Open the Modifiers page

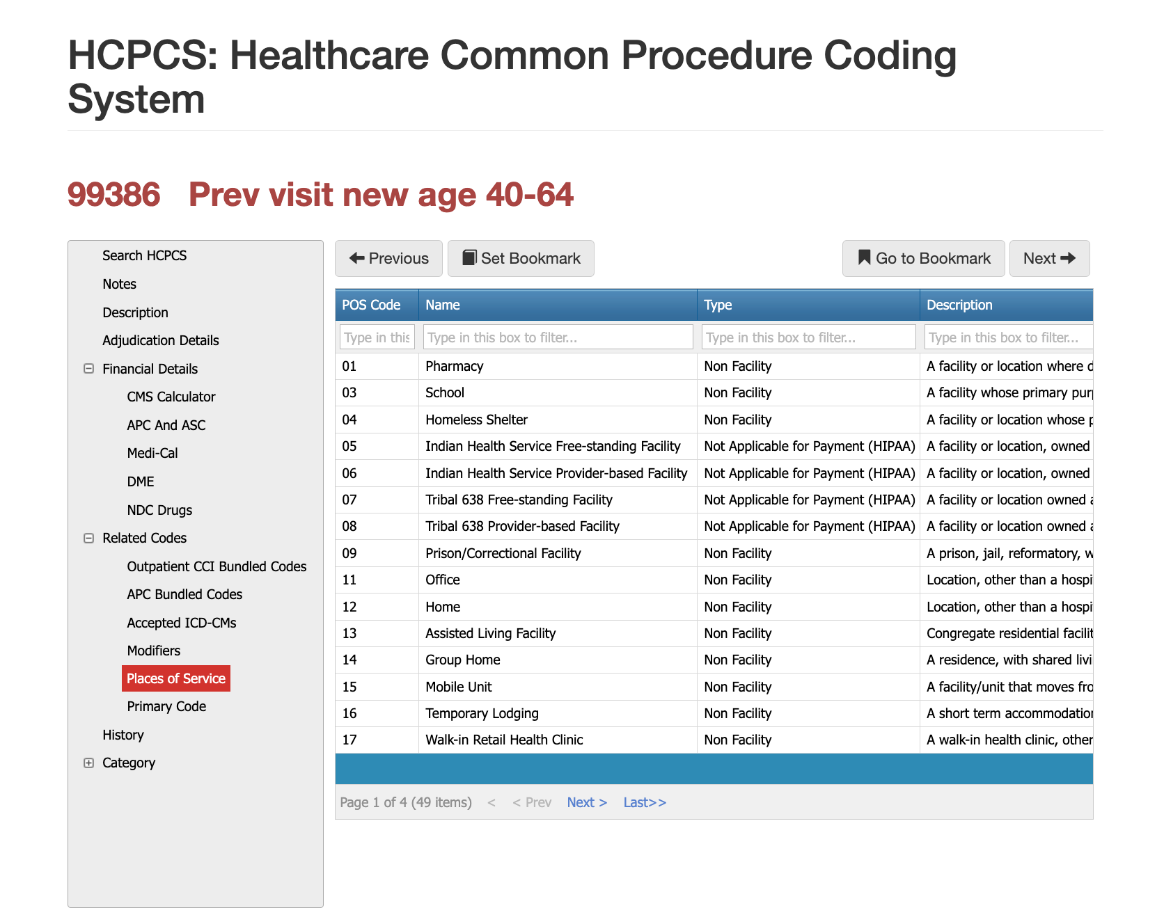tap(153, 651)
